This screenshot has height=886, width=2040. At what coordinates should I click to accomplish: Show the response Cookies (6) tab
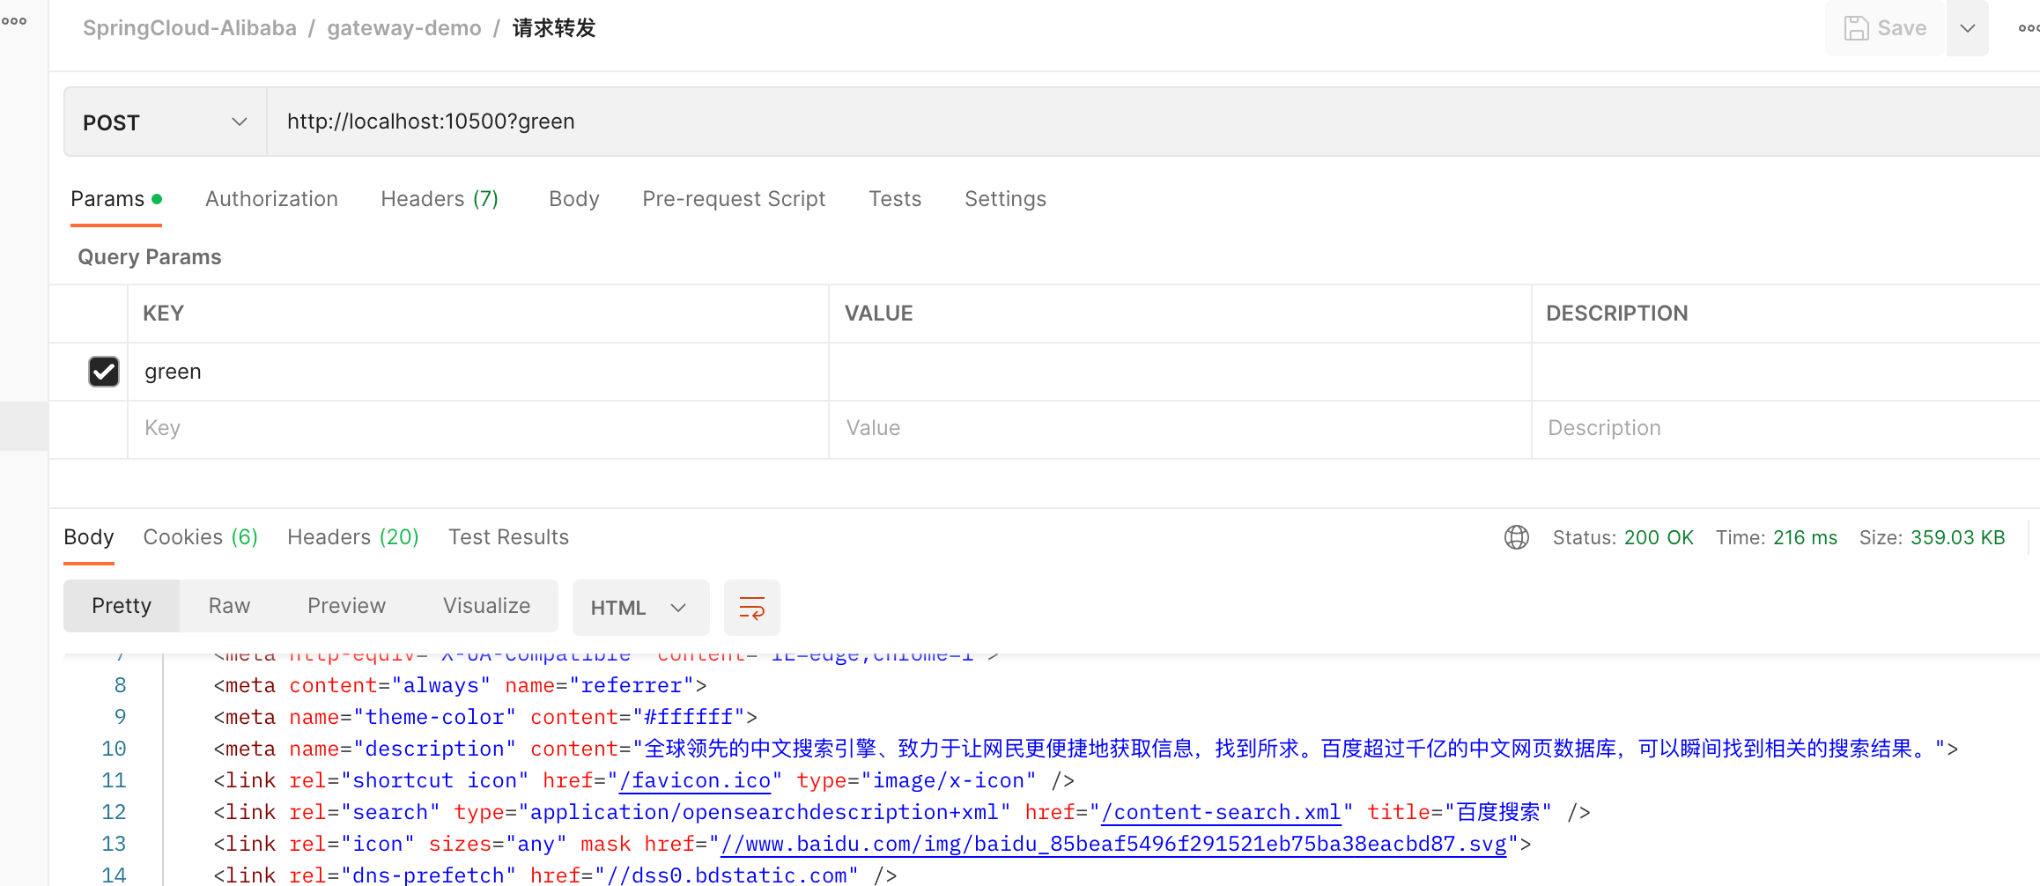click(x=200, y=537)
